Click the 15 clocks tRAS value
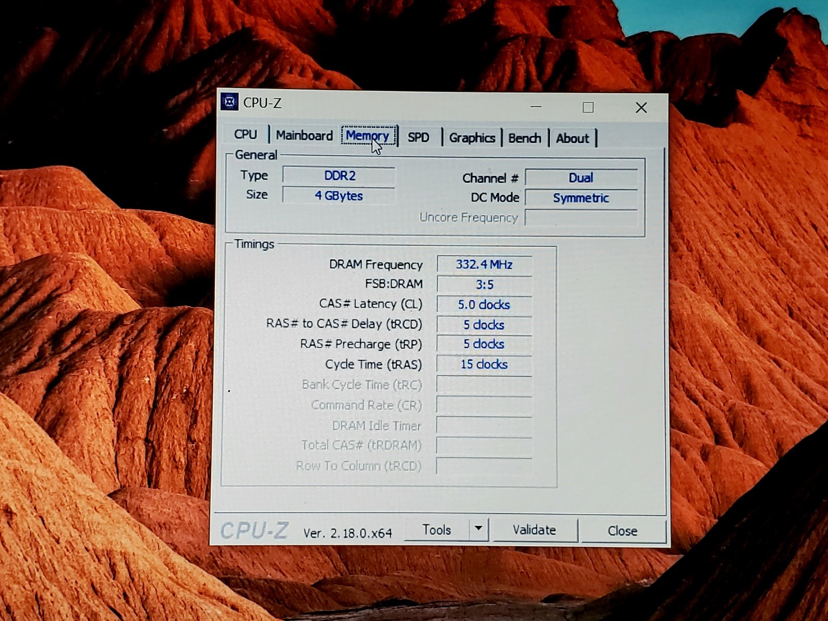Screen dimensions: 828x621 pos(484,364)
